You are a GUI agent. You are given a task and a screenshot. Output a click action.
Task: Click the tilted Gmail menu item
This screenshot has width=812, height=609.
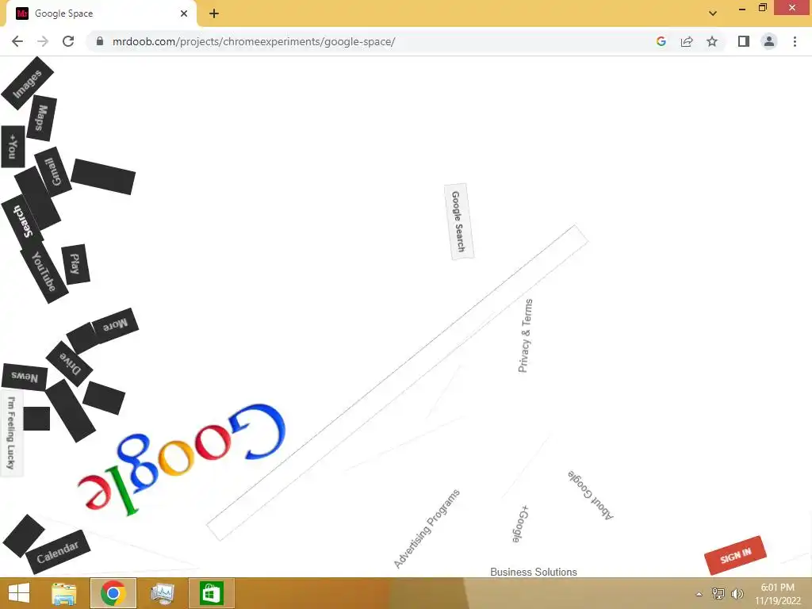(x=53, y=172)
